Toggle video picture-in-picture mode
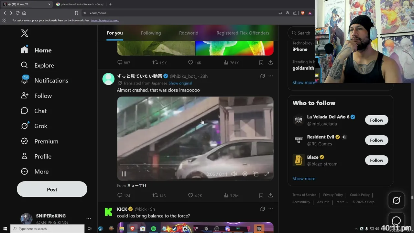 [256, 174]
